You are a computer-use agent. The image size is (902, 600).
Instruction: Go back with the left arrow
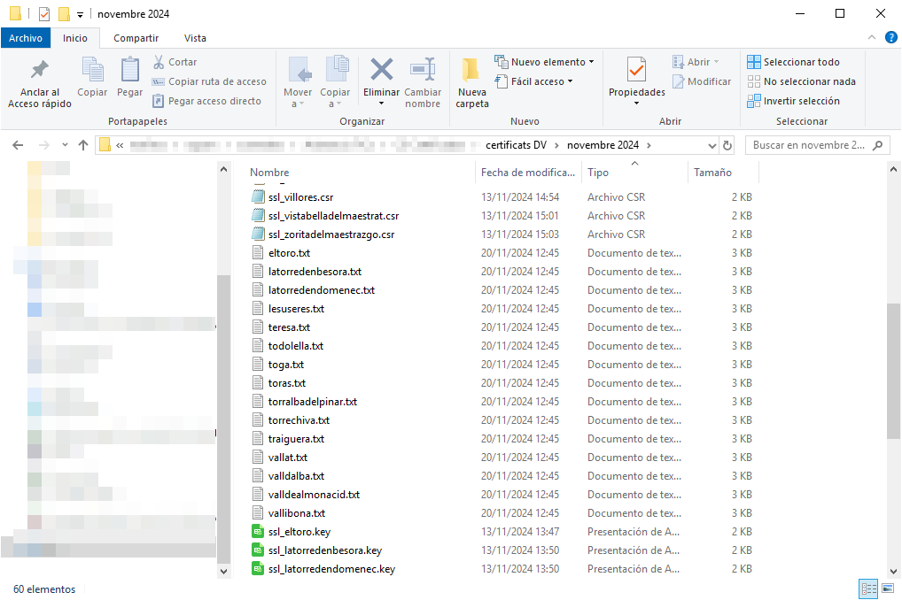click(x=18, y=145)
